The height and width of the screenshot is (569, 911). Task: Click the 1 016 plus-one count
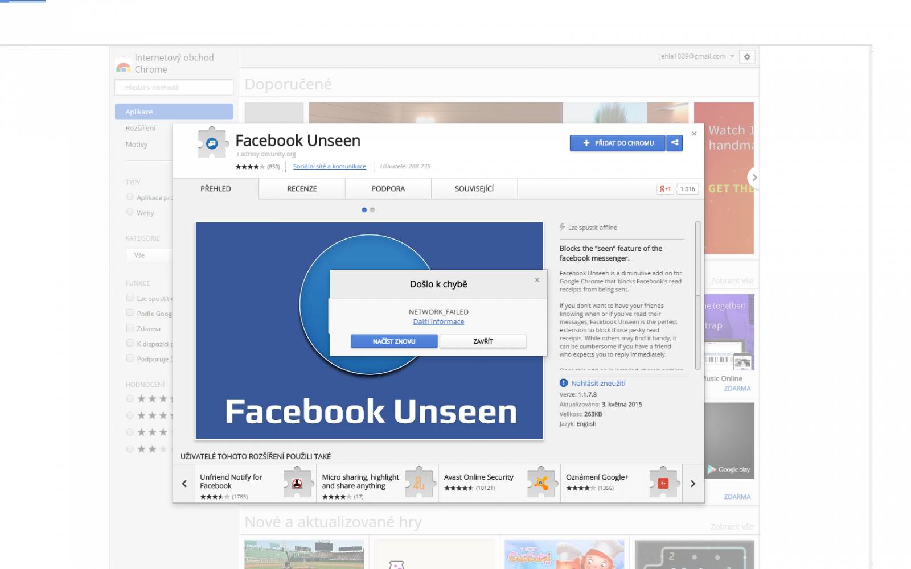click(688, 189)
